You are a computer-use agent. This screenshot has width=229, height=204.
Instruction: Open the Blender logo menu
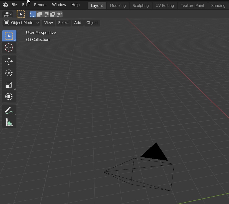pyautogui.click(x=5, y=5)
